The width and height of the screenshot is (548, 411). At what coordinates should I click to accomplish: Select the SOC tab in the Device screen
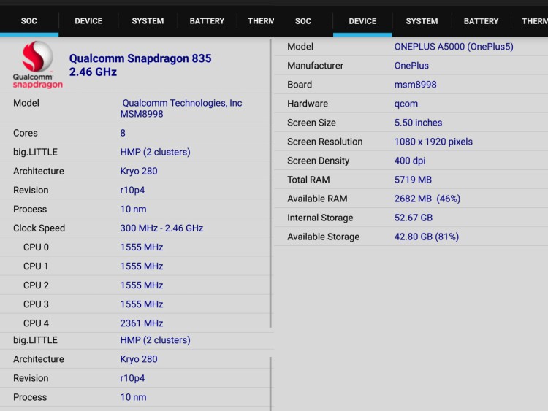click(x=303, y=21)
